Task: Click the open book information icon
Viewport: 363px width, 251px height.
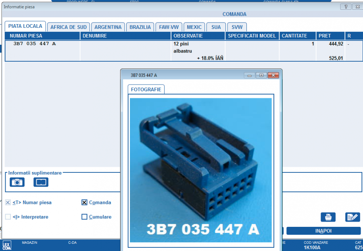Action: point(41,182)
